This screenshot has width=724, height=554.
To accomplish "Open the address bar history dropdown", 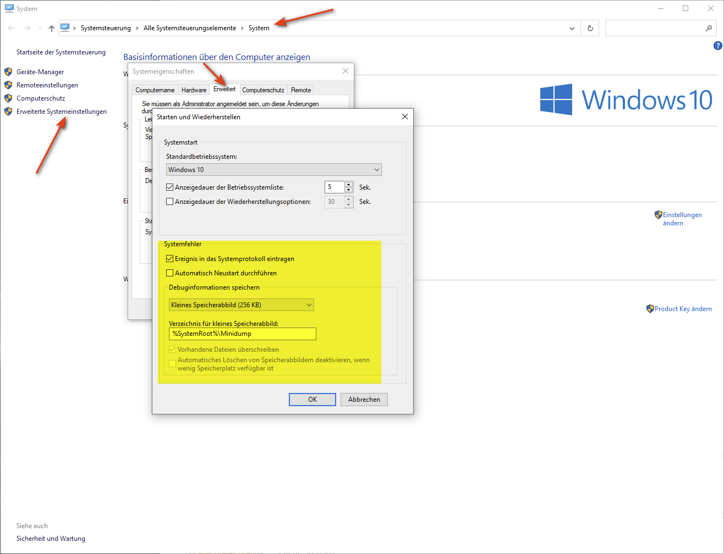I will click(572, 28).
